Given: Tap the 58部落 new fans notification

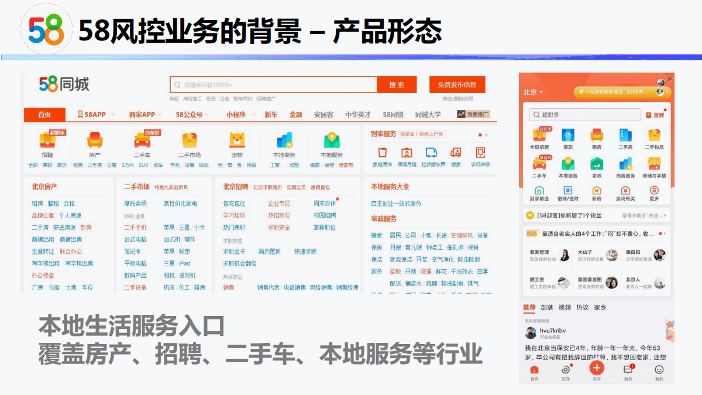Looking at the screenshot, I should click(x=597, y=216).
